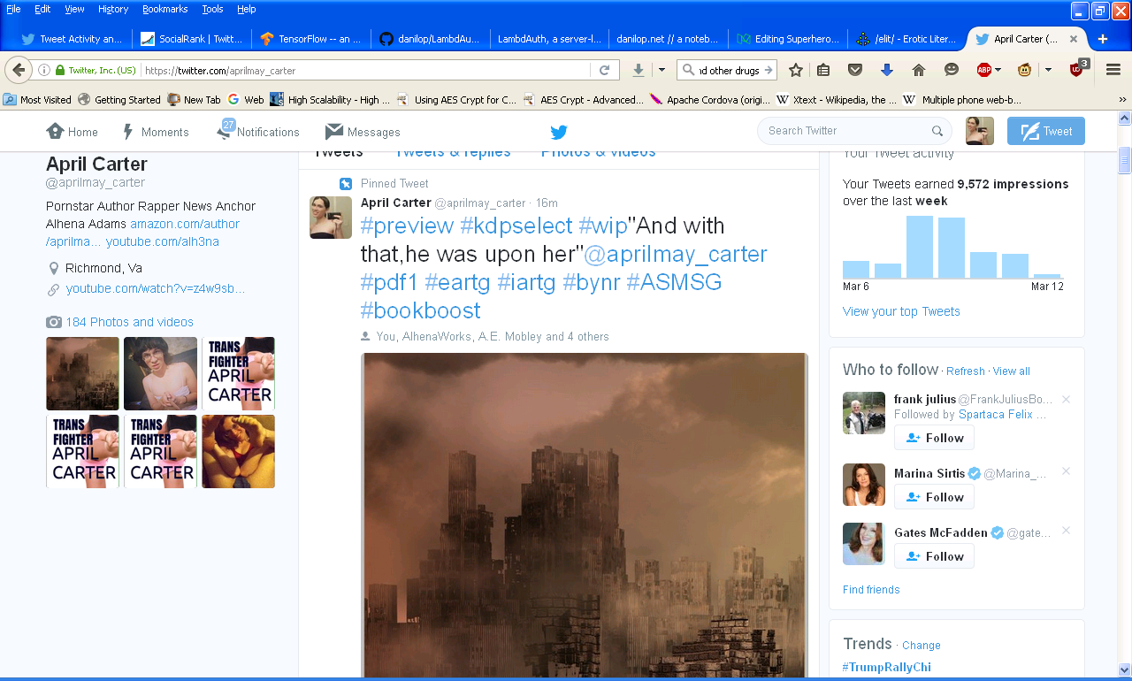The width and height of the screenshot is (1132, 681).
Task: Open the File menu
Action: point(13,9)
